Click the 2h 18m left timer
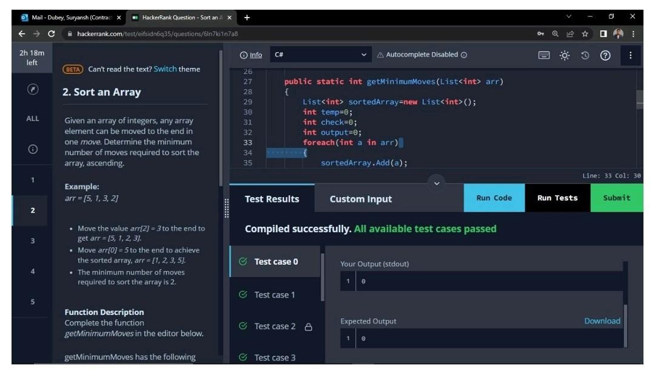This screenshot has height=380, width=655. click(x=32, y=58)
